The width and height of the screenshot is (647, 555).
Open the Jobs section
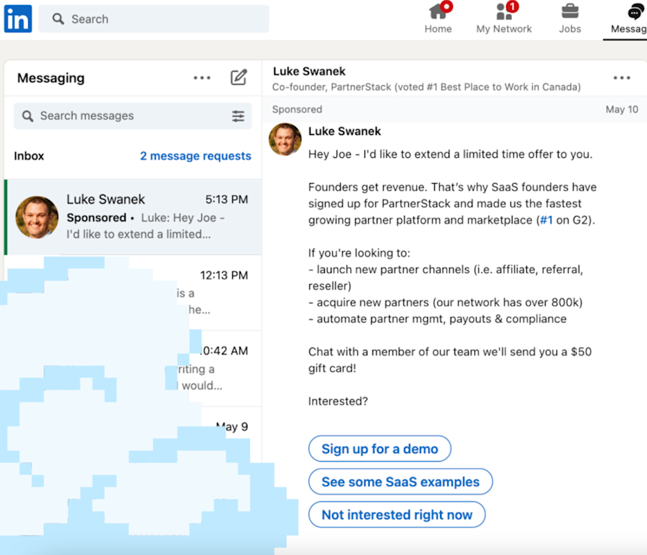point(569,19)
